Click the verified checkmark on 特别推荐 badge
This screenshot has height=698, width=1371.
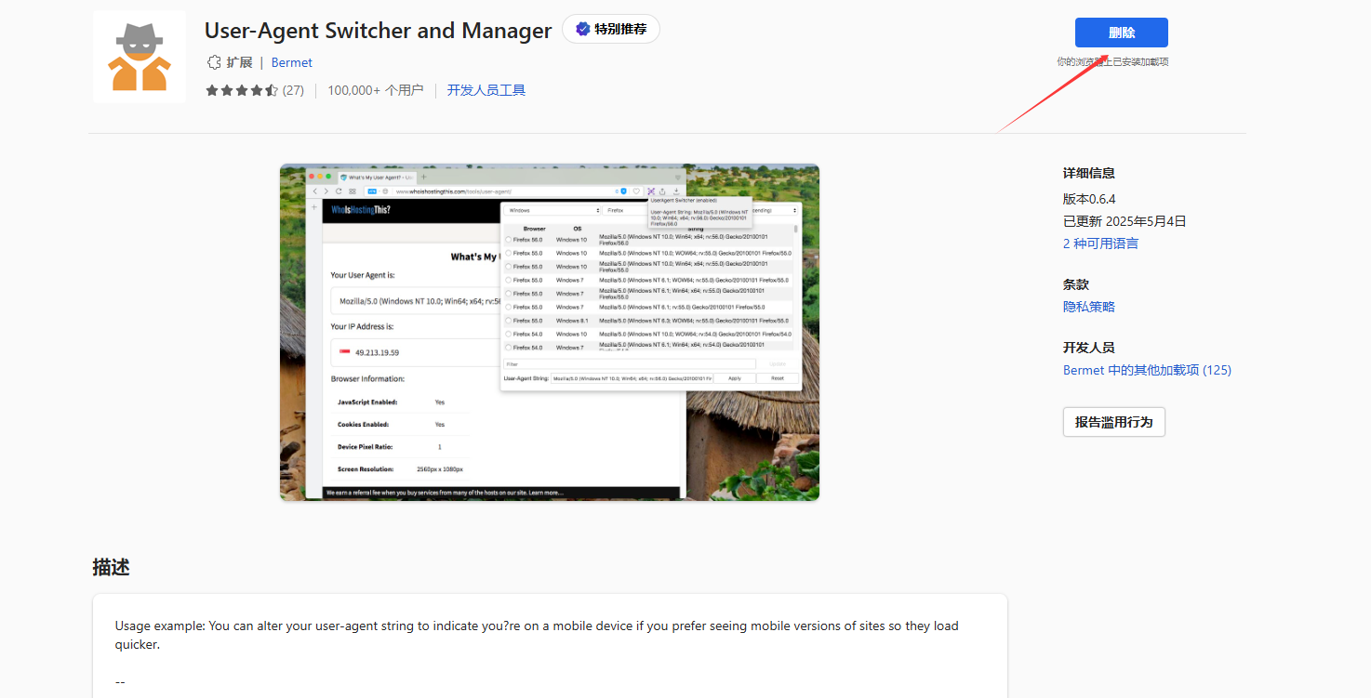pos(582,30)
